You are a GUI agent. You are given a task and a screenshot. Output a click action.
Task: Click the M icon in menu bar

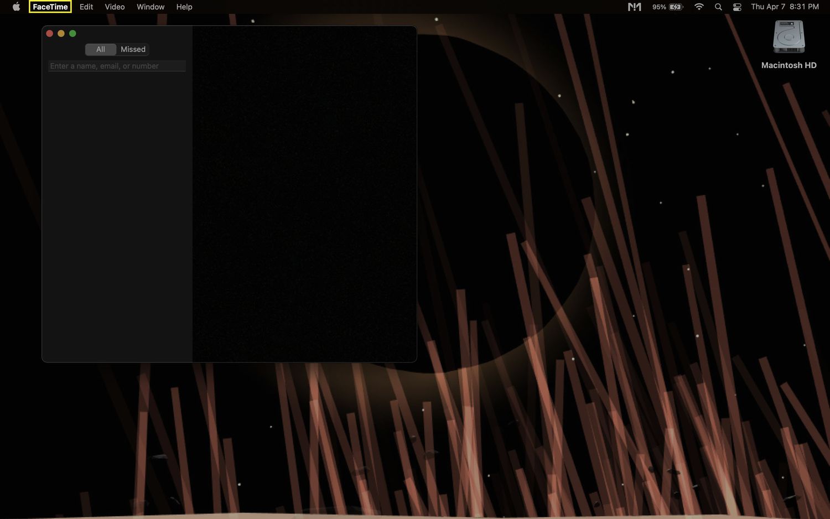coord(634,7)
